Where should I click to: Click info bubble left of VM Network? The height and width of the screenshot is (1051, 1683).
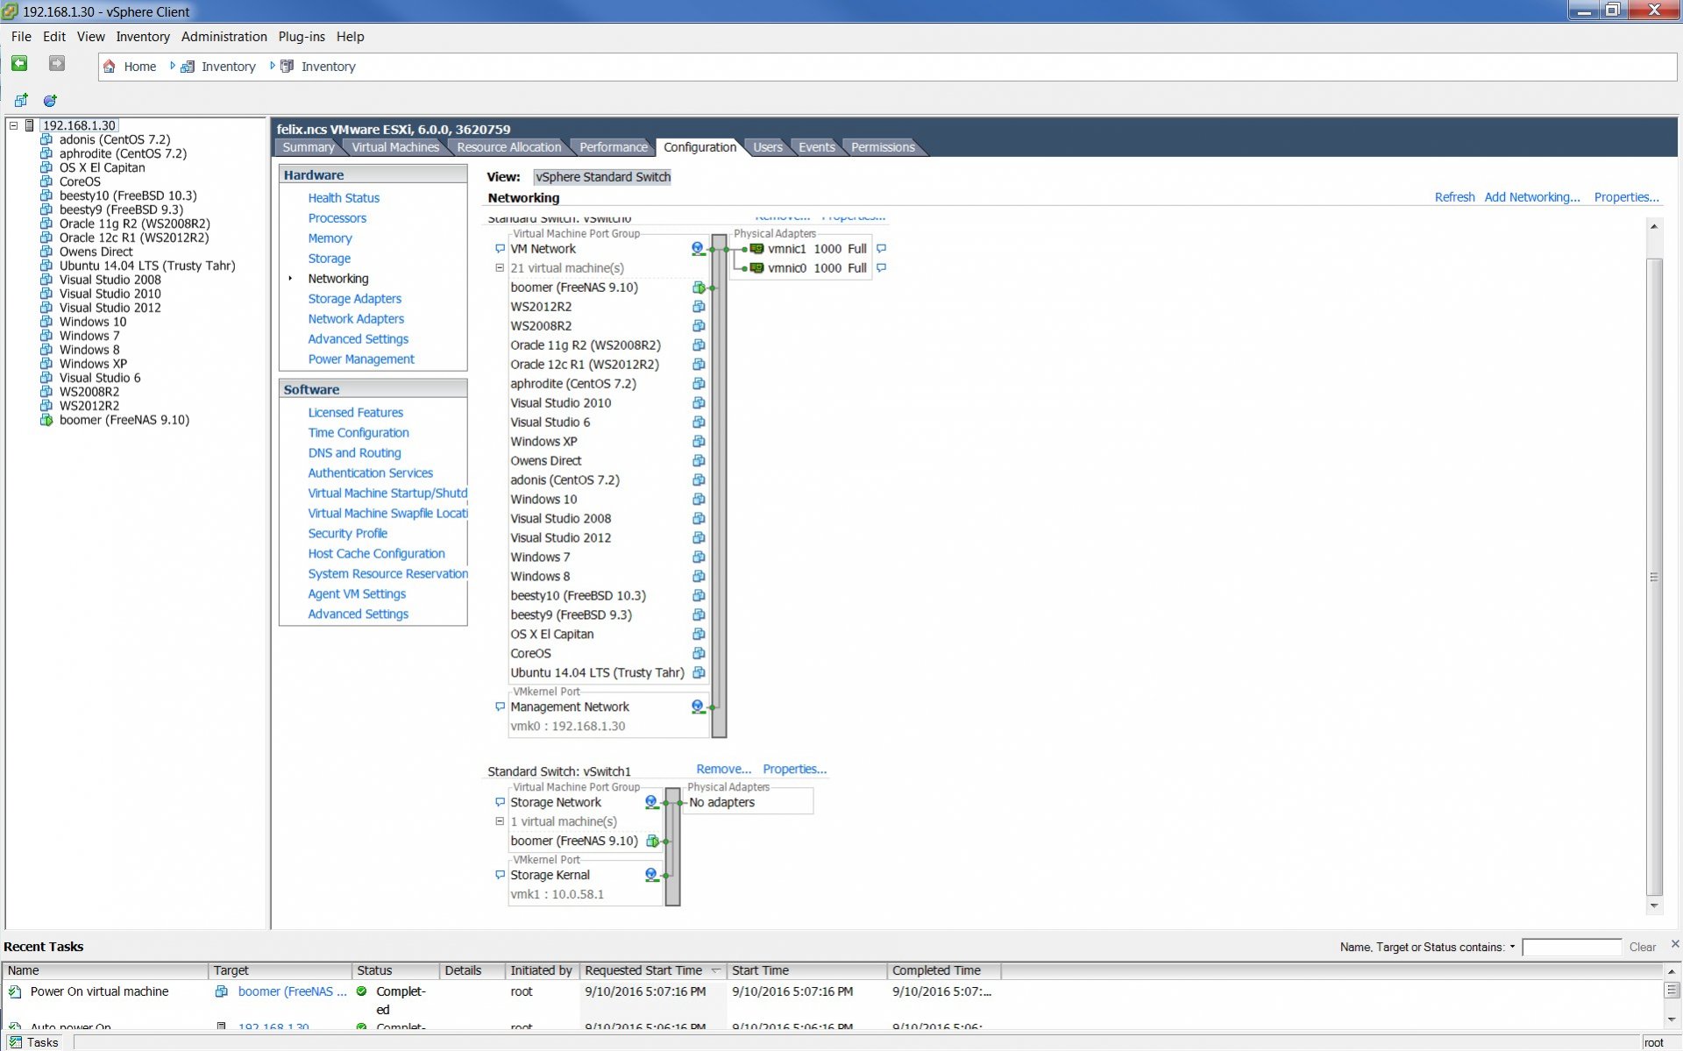click(x=500, y=249)
